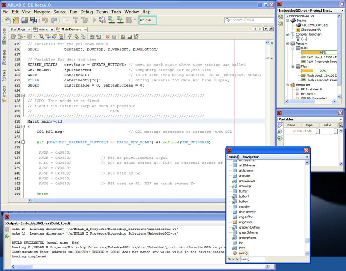This screenshot has height=271, width=346.
Task: Click the Navigator Search input field
Action: [252, 259]
